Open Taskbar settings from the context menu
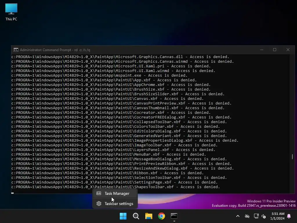297x223 pixels. (x=115, y=204)
